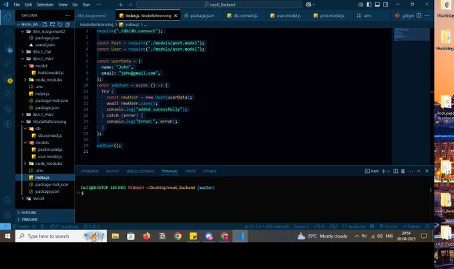Open Manage gear icon in activity bar
This screenshot has width=454, height=269.
[7, 215]
